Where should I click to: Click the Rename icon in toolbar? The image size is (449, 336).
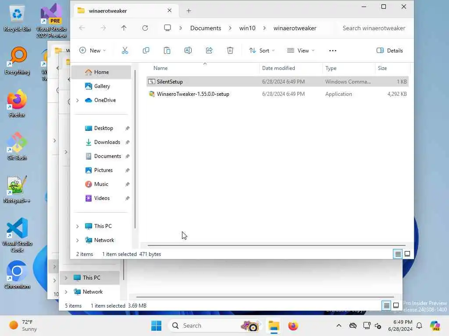click(188, 51)
